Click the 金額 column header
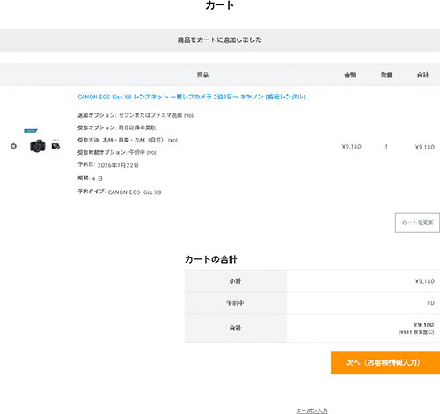Screen dimensions: 440x414 click(x=350, y=75)
